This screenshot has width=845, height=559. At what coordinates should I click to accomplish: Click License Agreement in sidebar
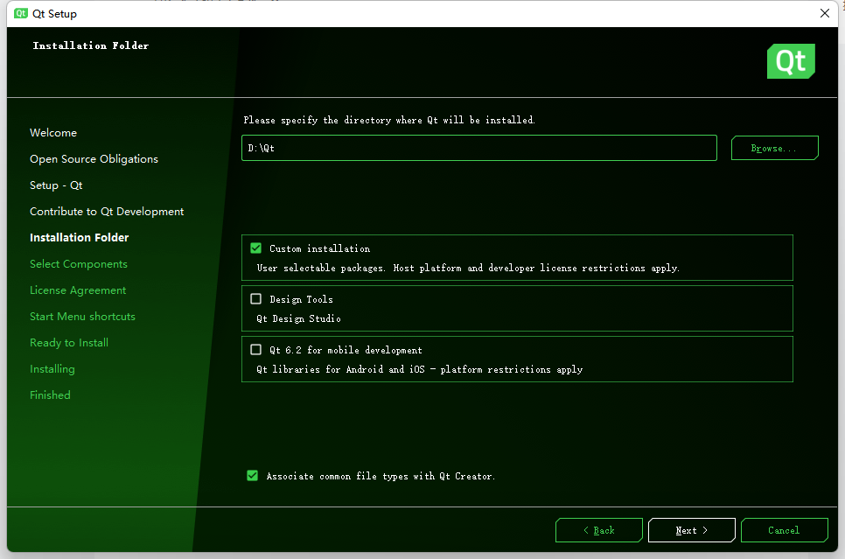pyautogui.click(x=78, y=290)
